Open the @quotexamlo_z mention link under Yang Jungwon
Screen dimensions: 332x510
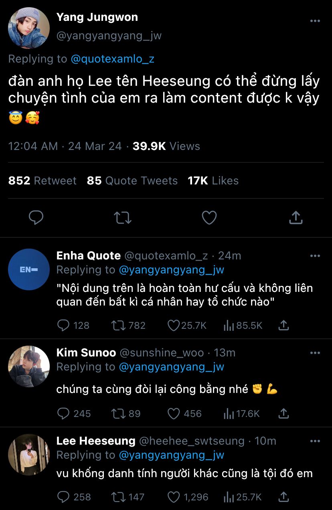(112, 59)
